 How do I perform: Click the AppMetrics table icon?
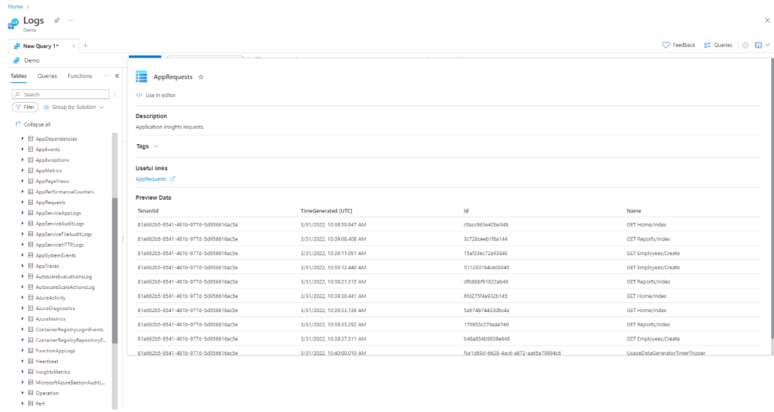30,171
